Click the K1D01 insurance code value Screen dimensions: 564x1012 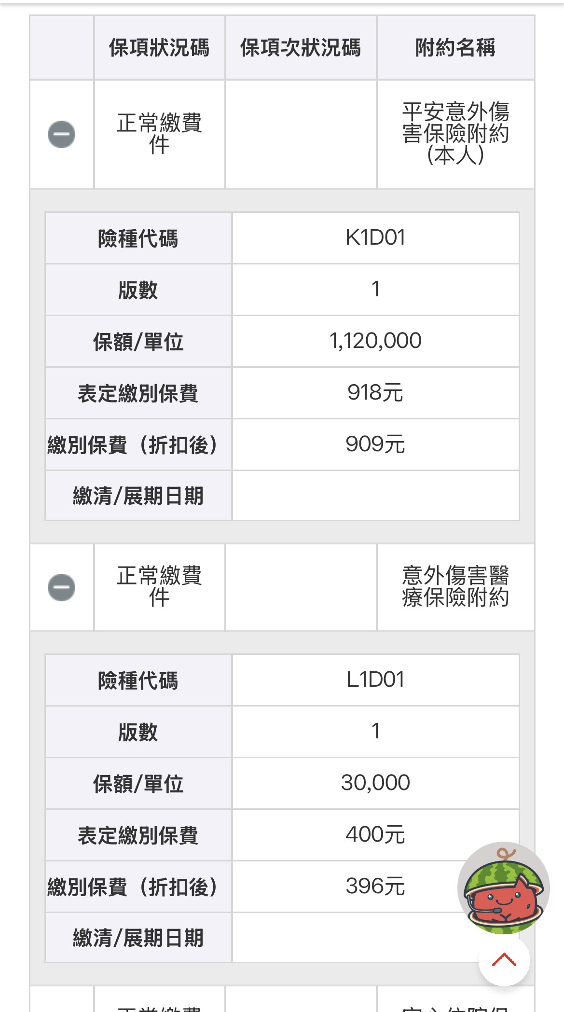(x=375, y=238)
